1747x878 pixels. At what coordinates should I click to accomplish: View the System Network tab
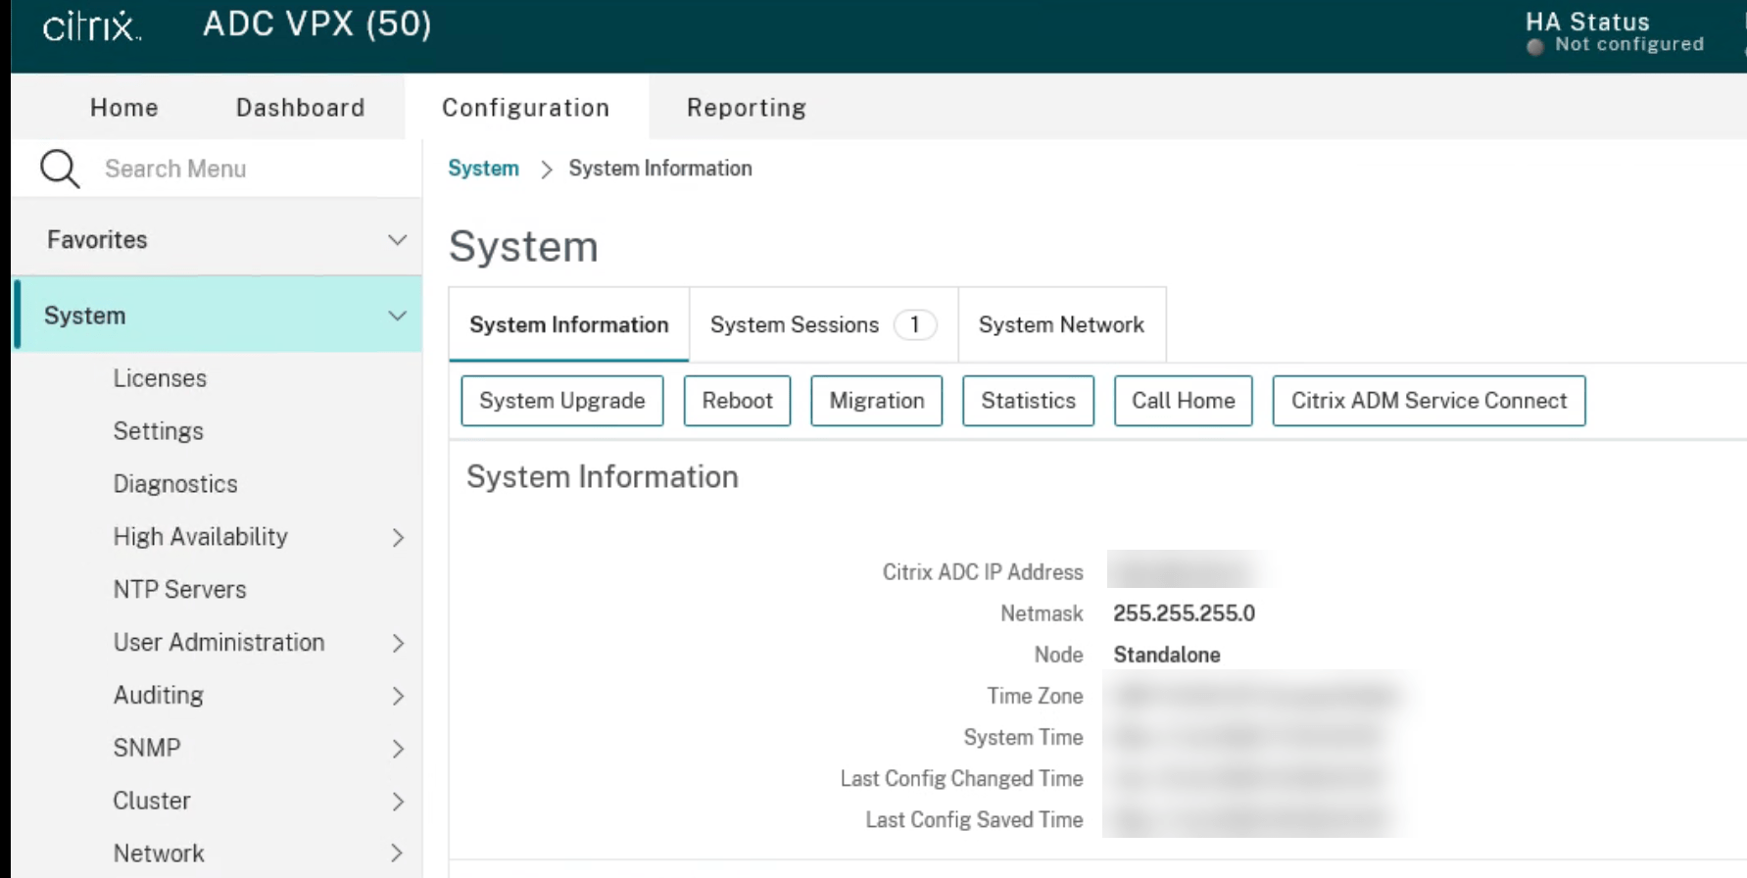point(1062,324)
